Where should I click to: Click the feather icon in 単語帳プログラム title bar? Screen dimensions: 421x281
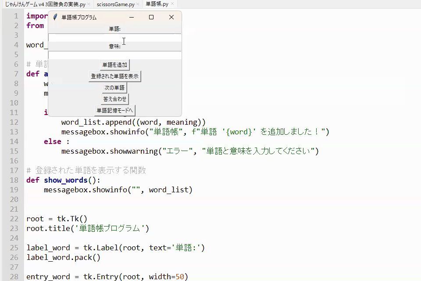click(x=55, y=17)
